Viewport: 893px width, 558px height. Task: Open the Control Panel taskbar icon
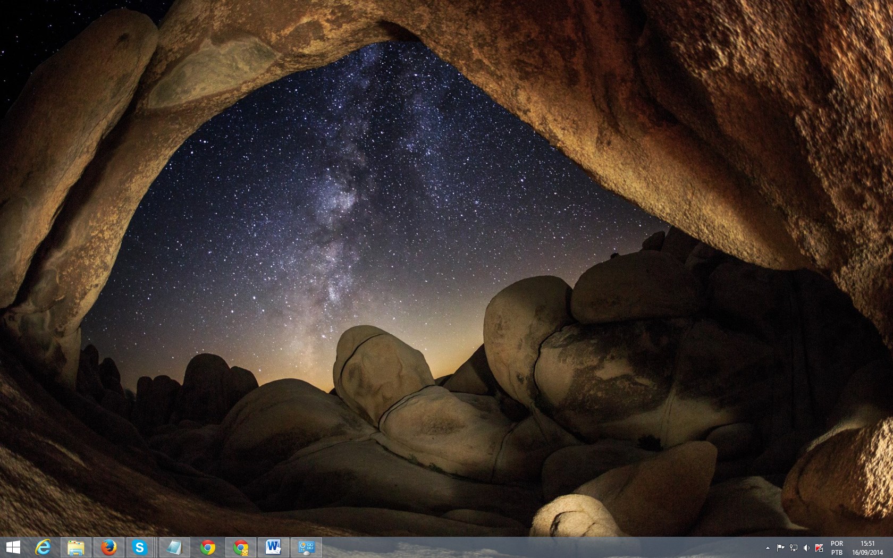click(307, 547)
